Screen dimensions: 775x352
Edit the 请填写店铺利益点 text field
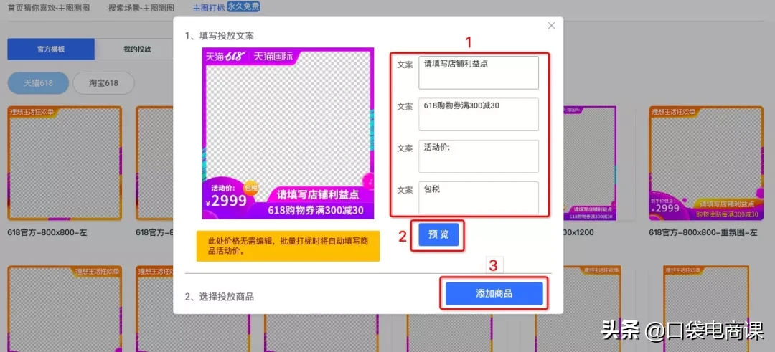click(479, 72)
